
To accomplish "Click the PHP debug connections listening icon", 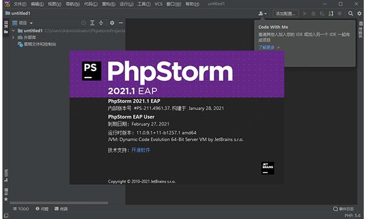I will (x=331, y=13).
